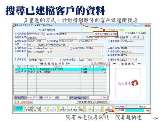The height and width of the screenshot is (122, 163).
Task: Click the 客戶編號 field A000000004
Action: point(35,34)
